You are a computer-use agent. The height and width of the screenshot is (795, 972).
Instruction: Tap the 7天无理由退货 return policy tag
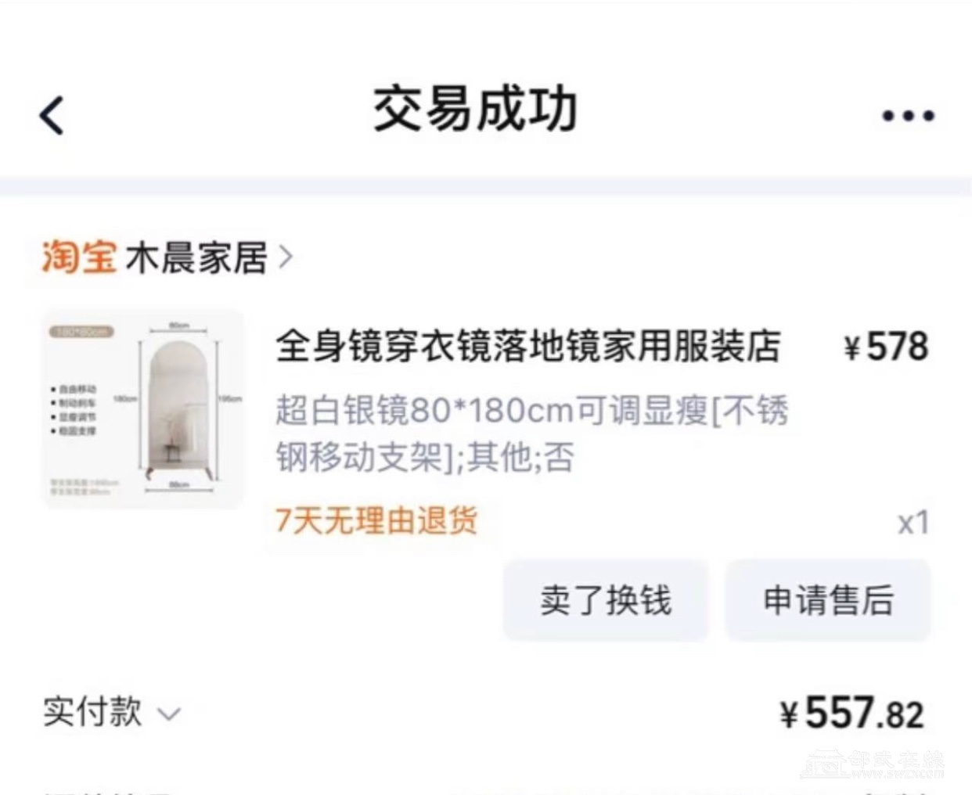coord(376,520)
